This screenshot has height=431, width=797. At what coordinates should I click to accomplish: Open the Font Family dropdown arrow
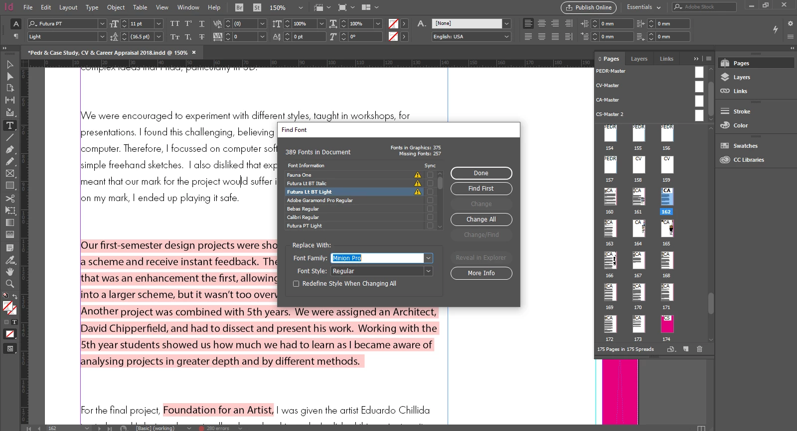(x=428, y=258)
